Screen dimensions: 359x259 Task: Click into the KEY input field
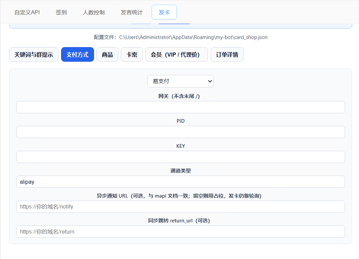click(x=181, y=157)
